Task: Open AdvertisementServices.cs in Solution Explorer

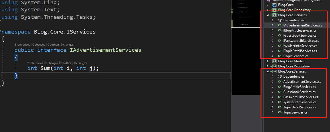Action: 302,82
